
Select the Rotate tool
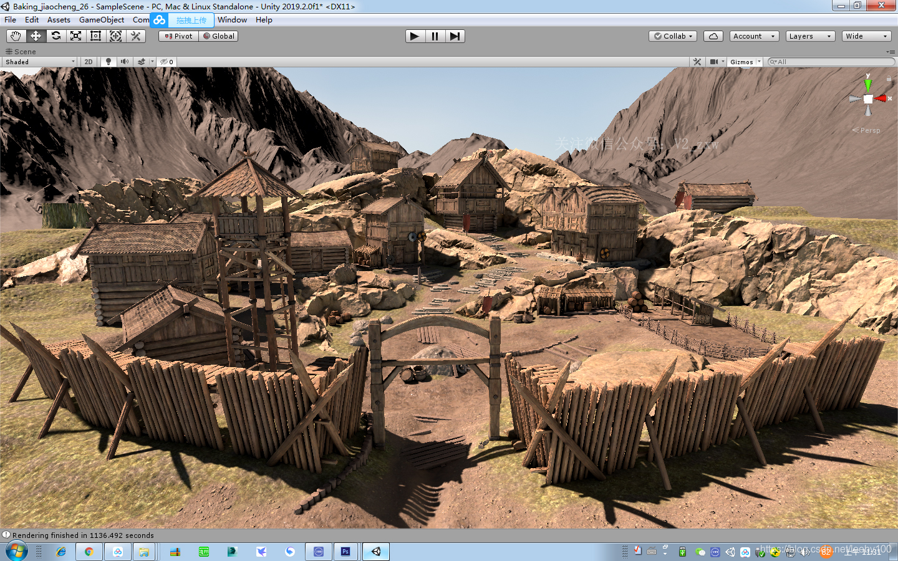click(56, 36)
